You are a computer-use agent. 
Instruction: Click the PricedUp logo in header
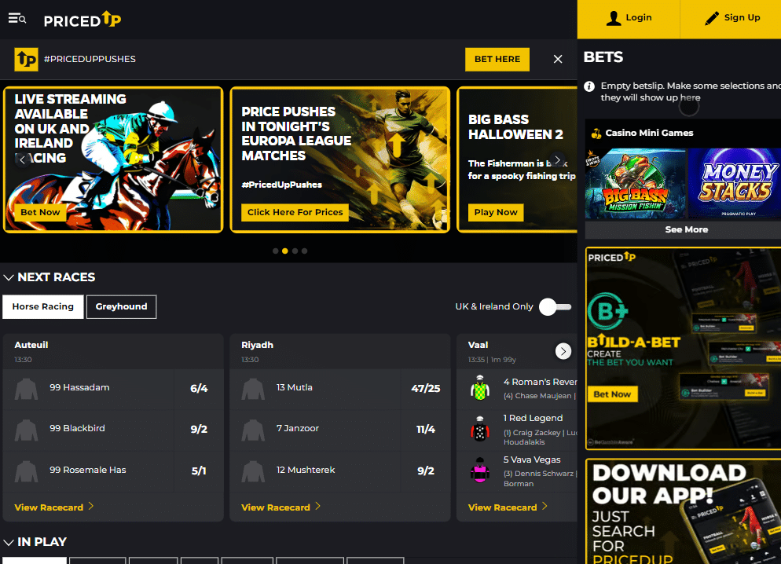tap(82, 20)
